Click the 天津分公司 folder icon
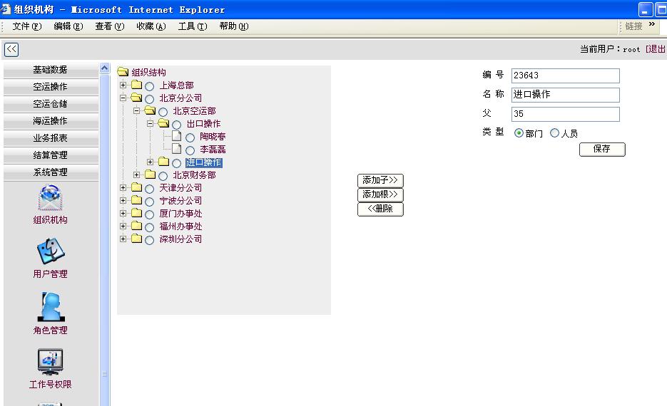 click(136, 187)
